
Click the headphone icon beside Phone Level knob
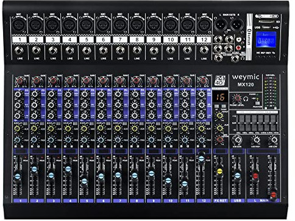point(246,99)
